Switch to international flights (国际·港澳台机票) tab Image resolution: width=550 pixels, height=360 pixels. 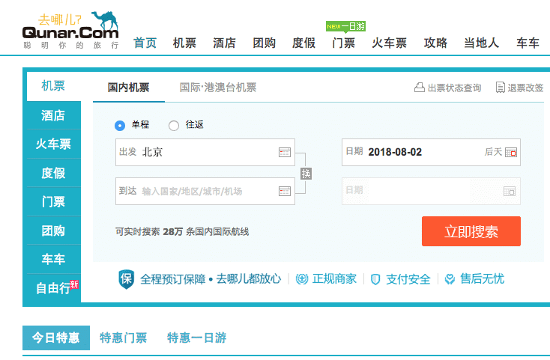[x=217, y=88]
